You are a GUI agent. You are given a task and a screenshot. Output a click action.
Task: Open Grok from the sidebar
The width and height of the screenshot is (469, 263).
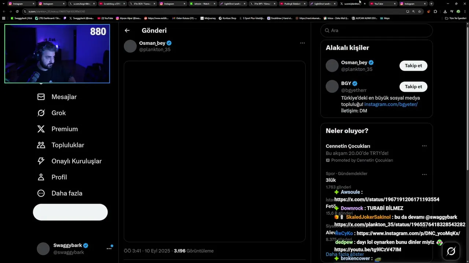coord(51,113)
